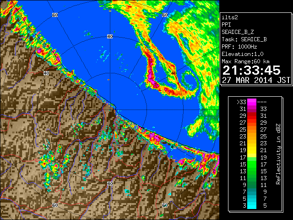Click the 'PRF: 1000Hz' line

tap(239, 47)
